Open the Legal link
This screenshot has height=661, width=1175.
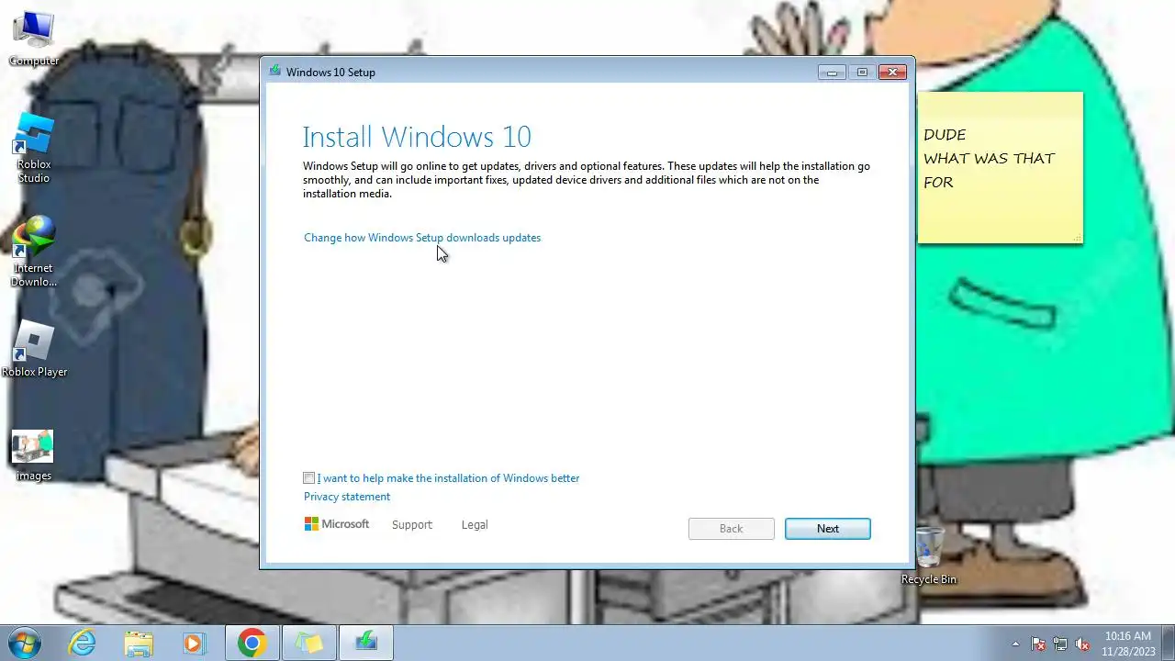[475, 525]
